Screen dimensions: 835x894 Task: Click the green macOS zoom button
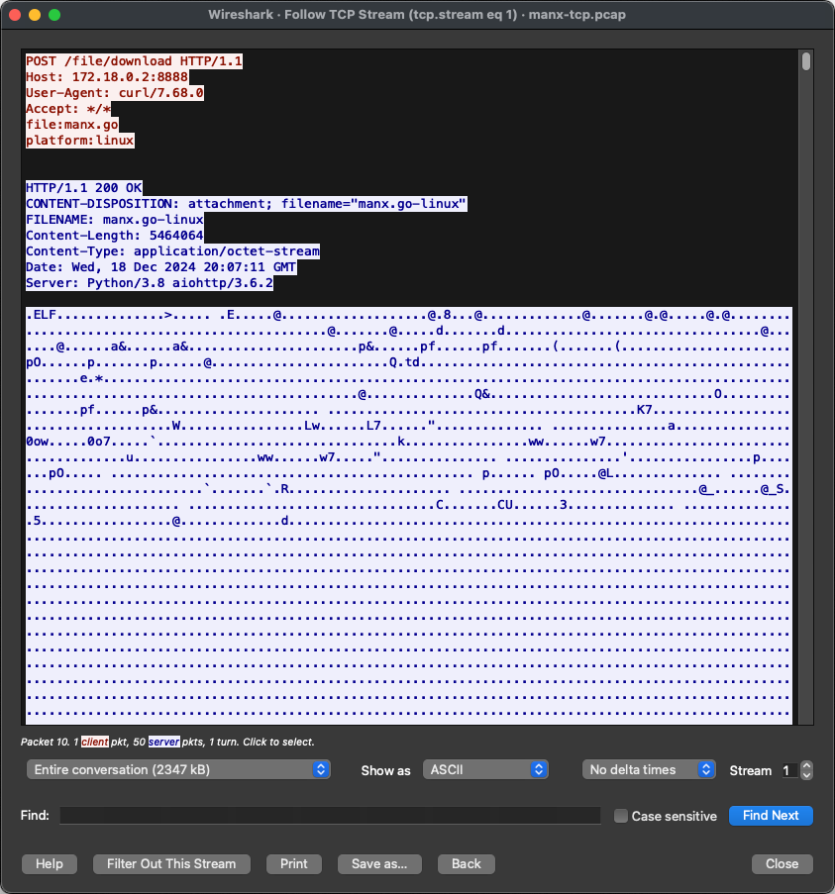pyautogui.click(x=52, y=15)
